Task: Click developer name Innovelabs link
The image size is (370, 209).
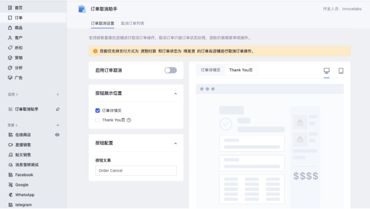Action: point(352,9)
